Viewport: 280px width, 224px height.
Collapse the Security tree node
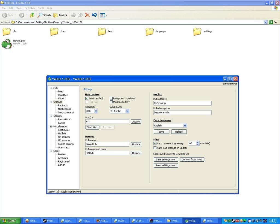point(51,116)
